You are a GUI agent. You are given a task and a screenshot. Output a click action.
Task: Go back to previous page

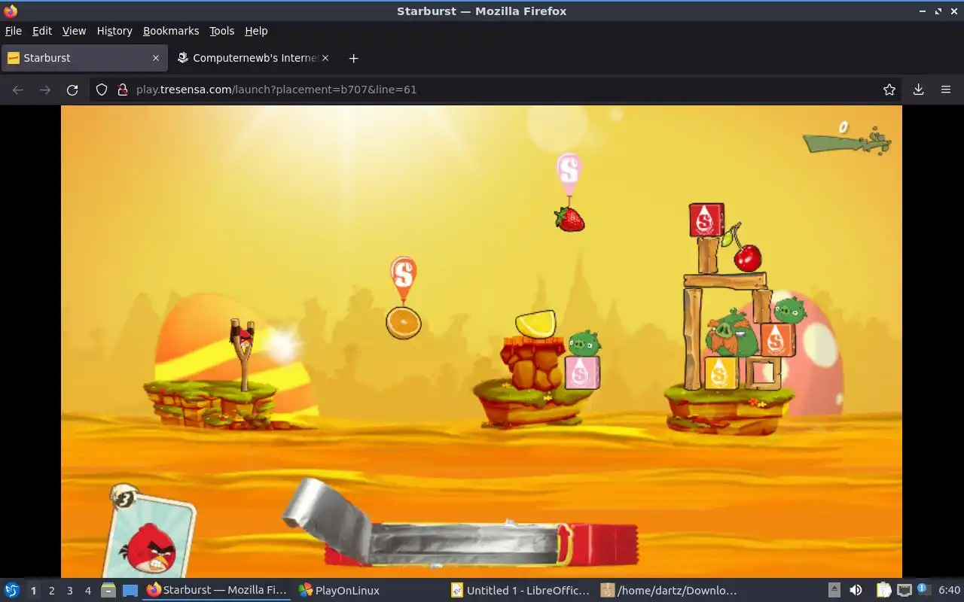tap(18, 90)
